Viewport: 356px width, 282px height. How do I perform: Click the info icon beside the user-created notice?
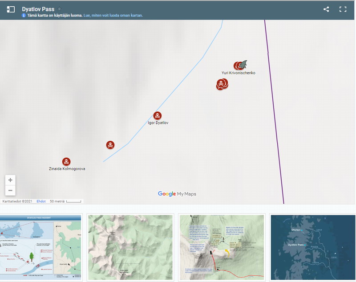(x=24, y=16)
